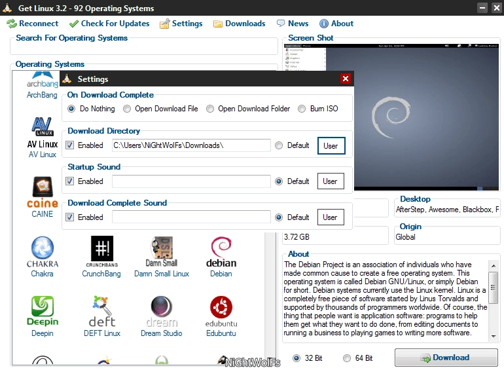Close the Settings dialog
504x370 pixels.
(346, 79)
